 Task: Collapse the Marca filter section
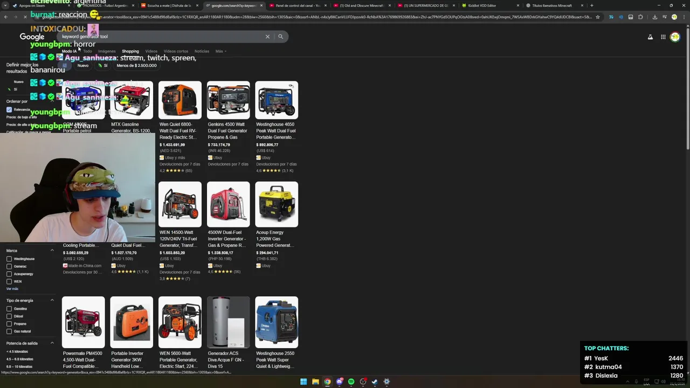coord(52,251)
